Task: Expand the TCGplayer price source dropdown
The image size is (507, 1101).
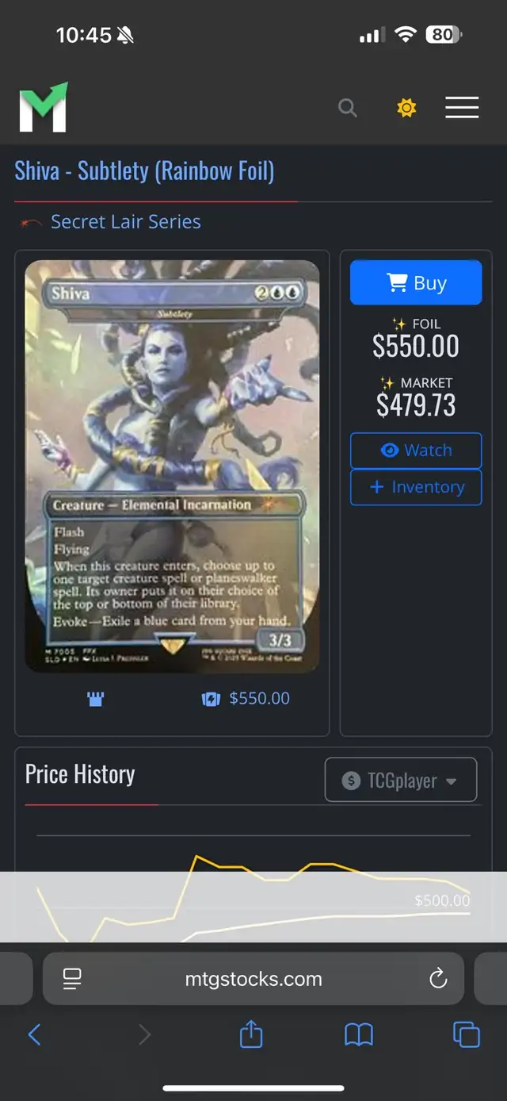Action: pos(401,781)
